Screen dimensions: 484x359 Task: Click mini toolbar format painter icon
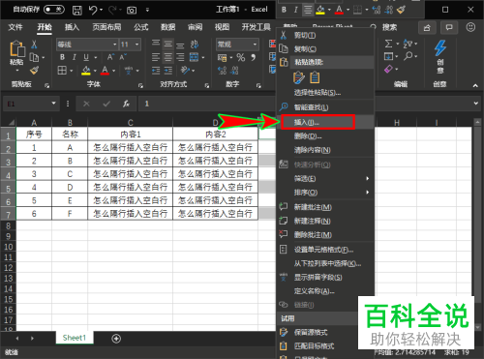(401, 10)
